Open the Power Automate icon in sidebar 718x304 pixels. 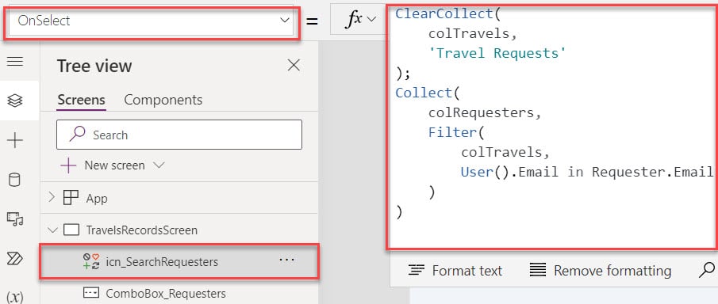15,259
